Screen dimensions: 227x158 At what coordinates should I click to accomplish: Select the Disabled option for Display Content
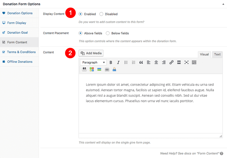click(101, 14)
